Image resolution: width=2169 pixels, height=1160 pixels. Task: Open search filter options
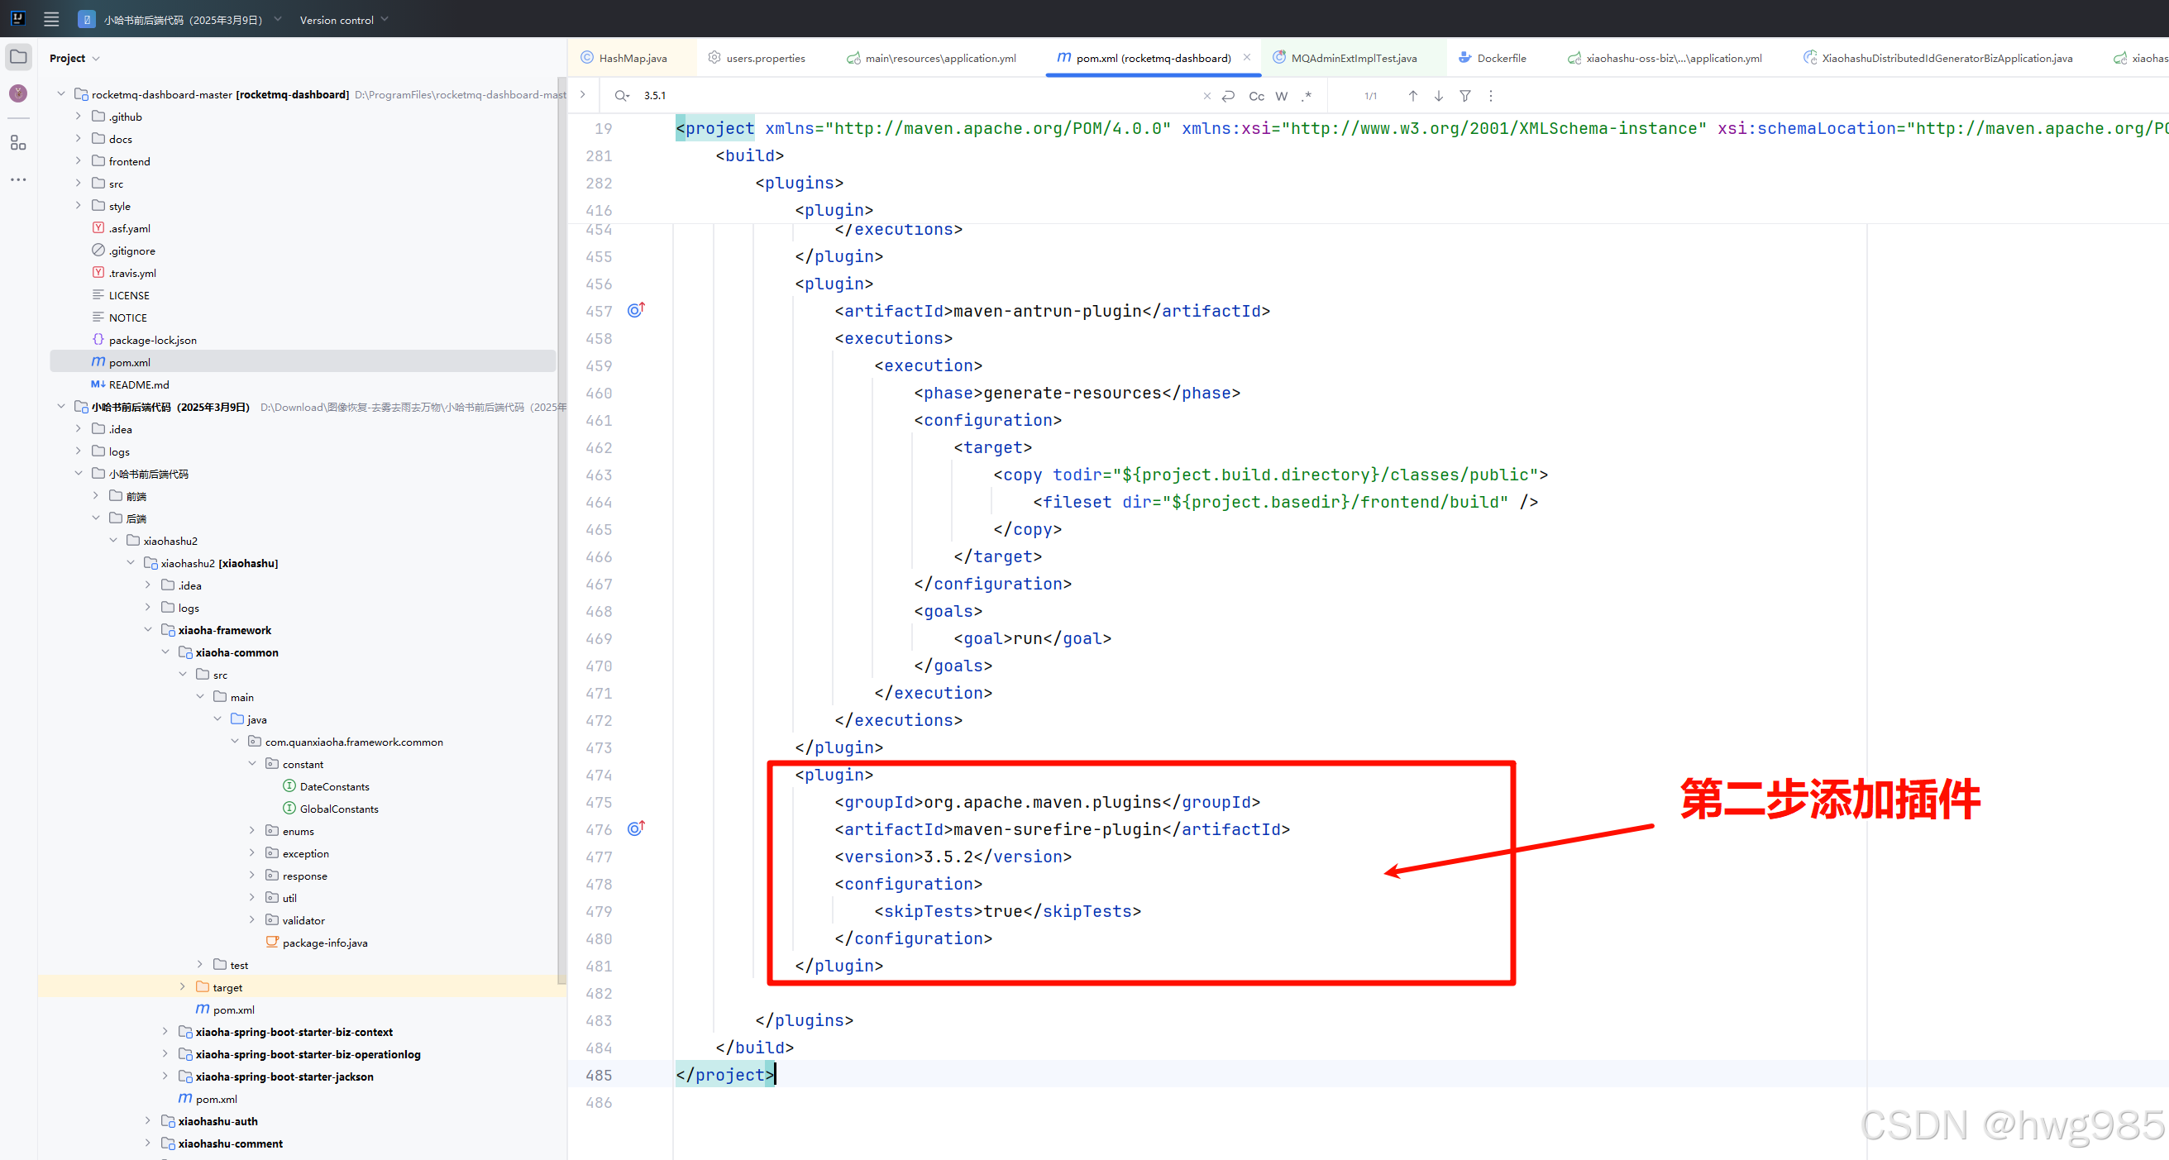tap(1464, 96)
